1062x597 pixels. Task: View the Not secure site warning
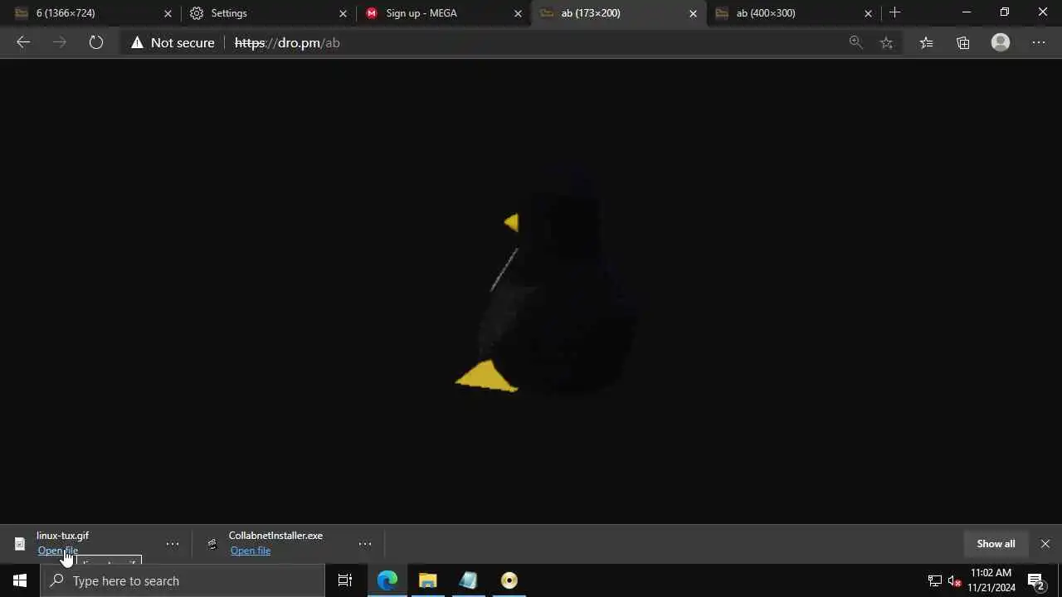coord(173,42)
